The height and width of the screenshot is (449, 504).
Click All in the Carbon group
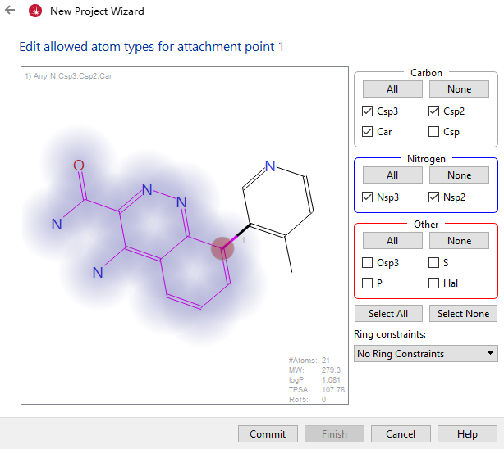(x=392, y=89)
